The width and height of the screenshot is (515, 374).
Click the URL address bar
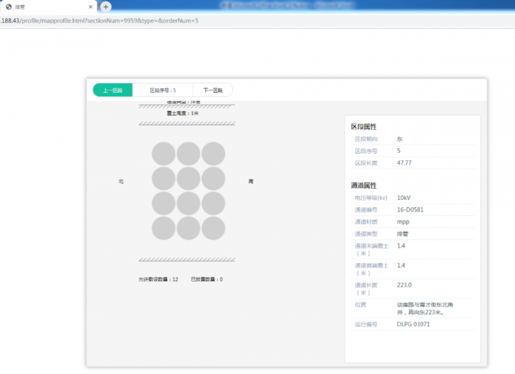(x=221, y=21)
